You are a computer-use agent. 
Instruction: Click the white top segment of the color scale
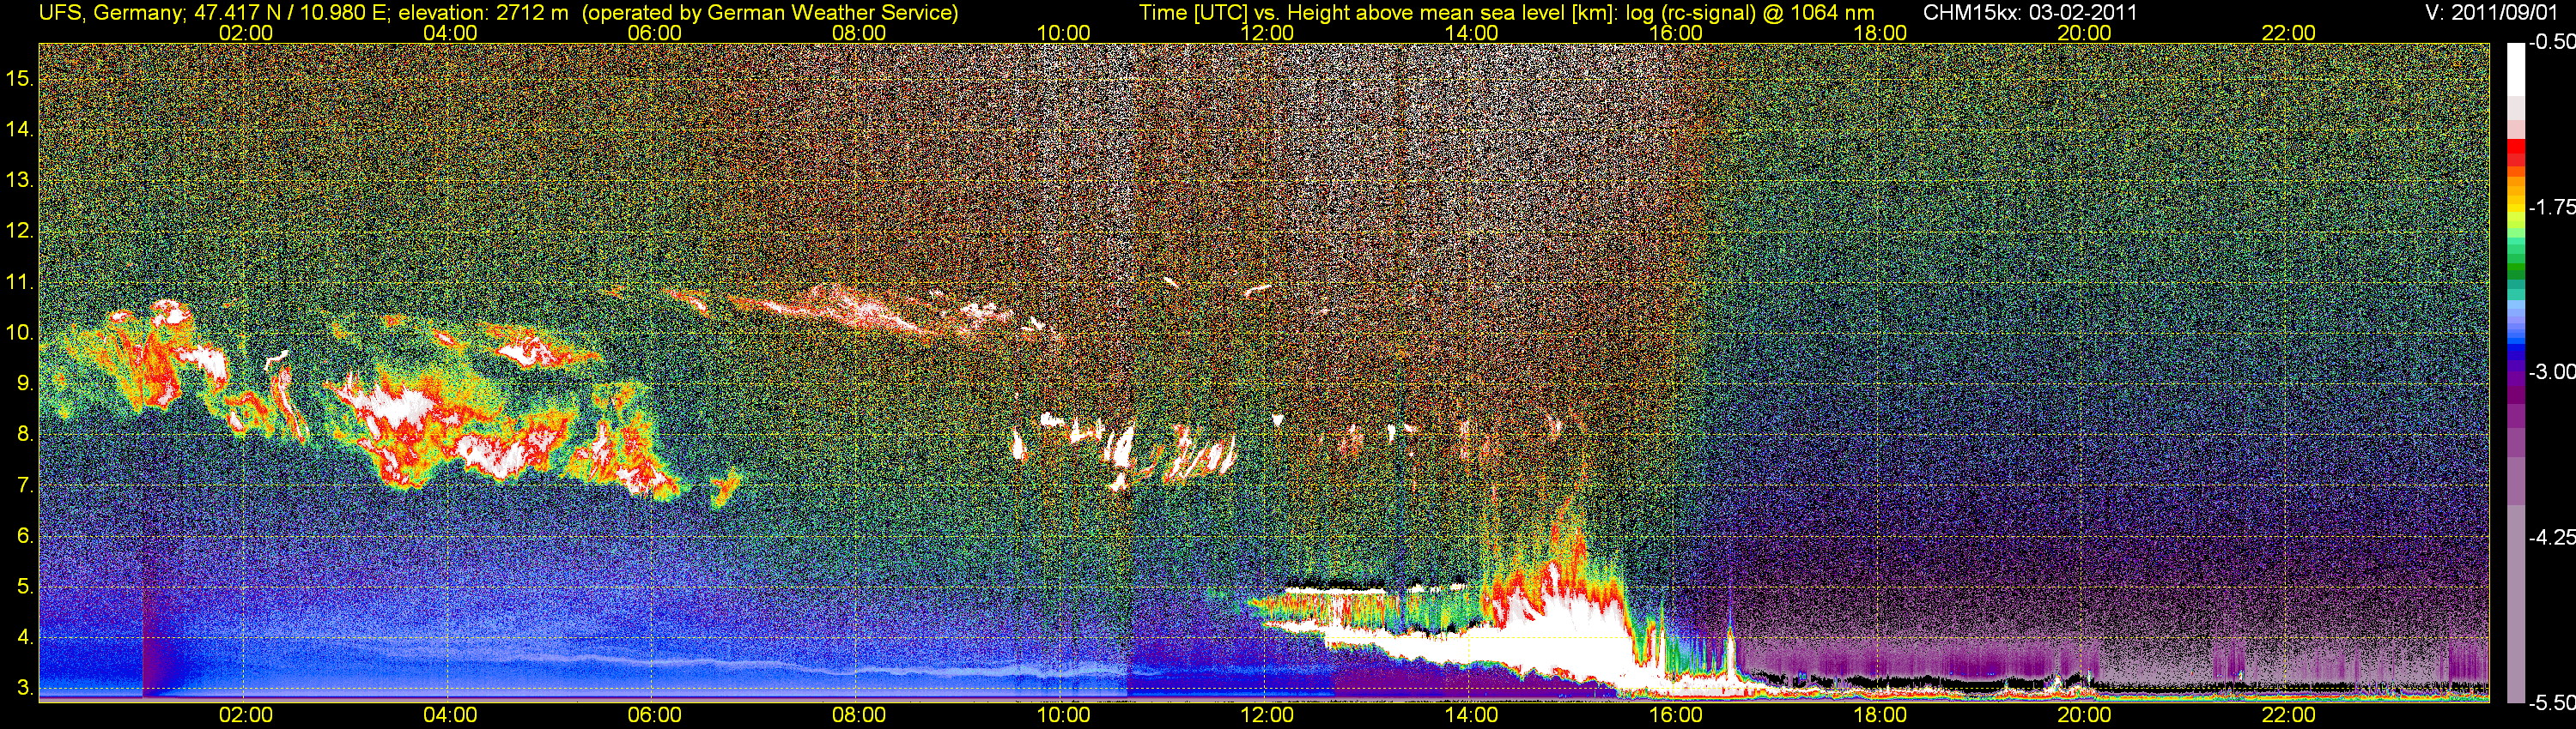(x=2516, y=68)
